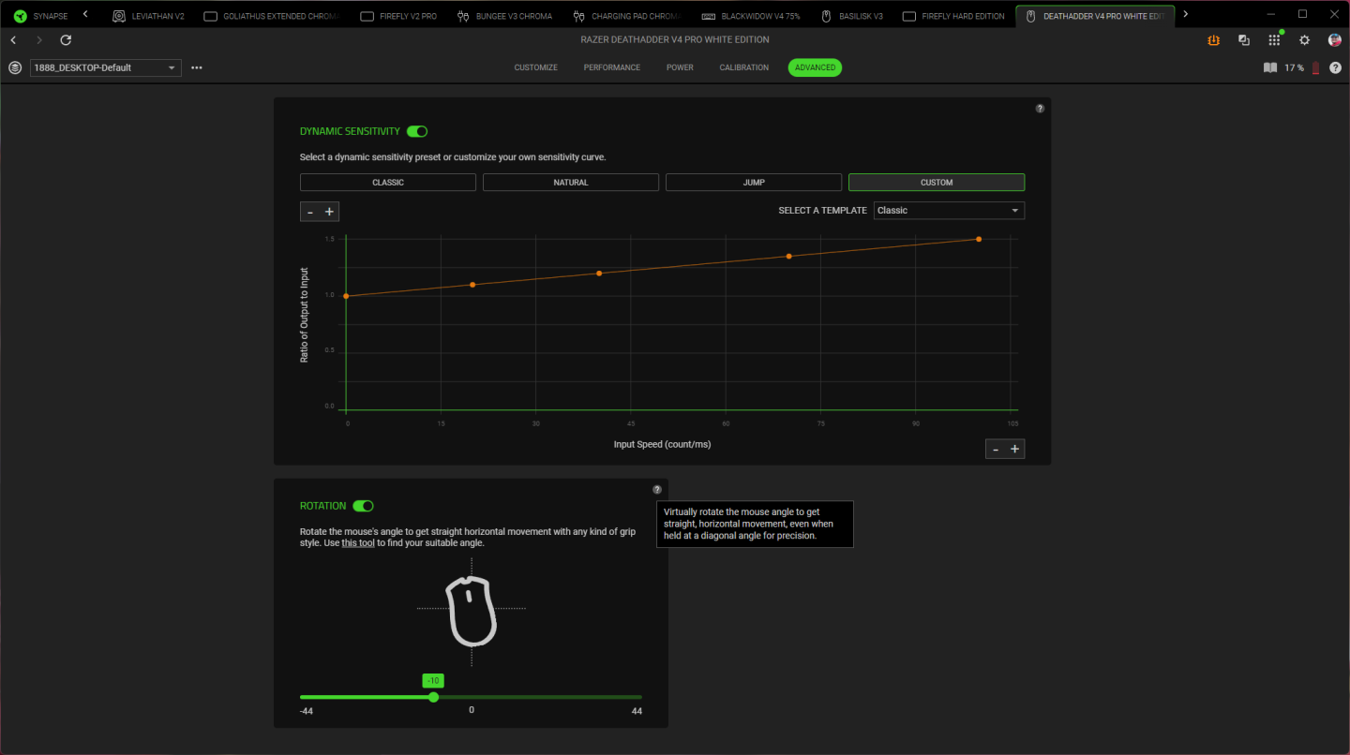Click the refresh icon in the navigation bar
This screenshot has height=755, width=1350.
pos(66,40)
